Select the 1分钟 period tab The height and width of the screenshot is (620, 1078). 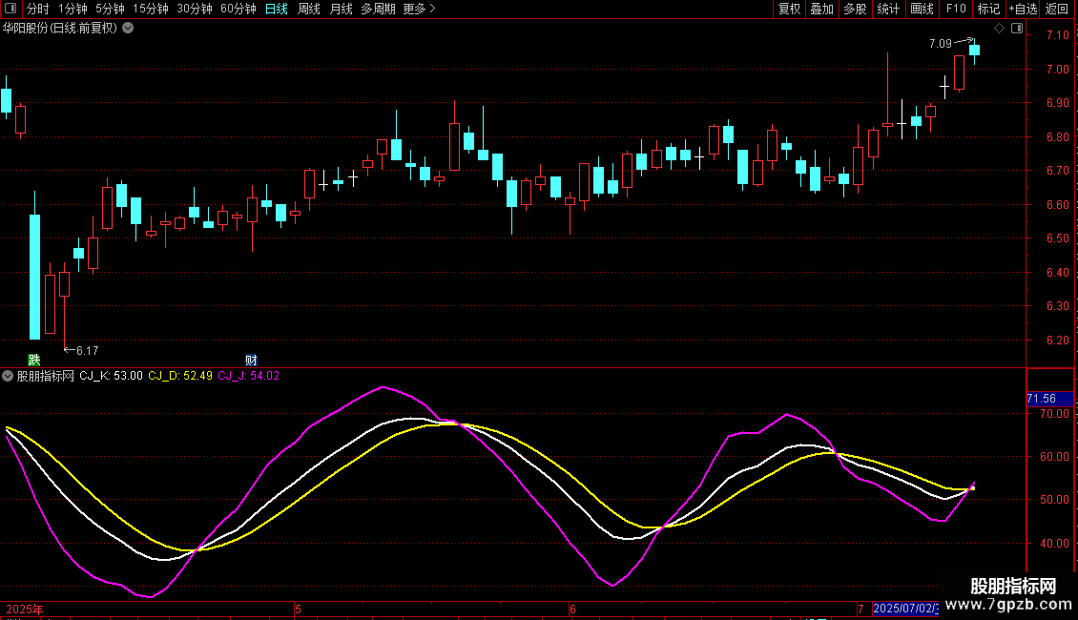pyautogui.click(x=73, y=9)
